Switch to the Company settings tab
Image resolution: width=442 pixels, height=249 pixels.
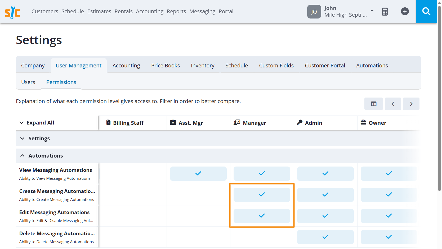33,66
